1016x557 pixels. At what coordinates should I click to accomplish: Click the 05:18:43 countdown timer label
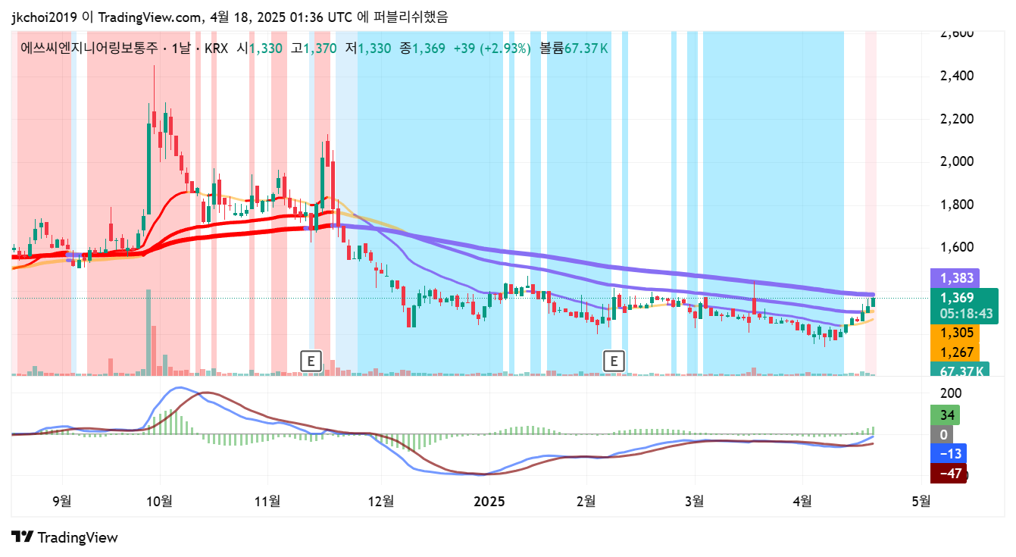(x=965, y=314)
